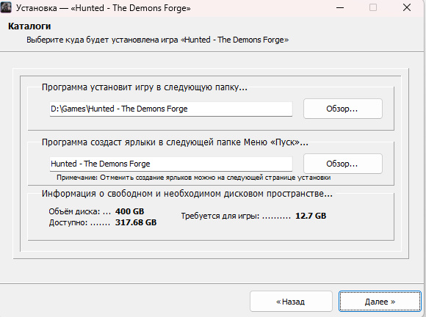The height and width of the screenshot is (317, 426).
Task: Go back with the «Назад button
Action: click(x=291, y=302)
